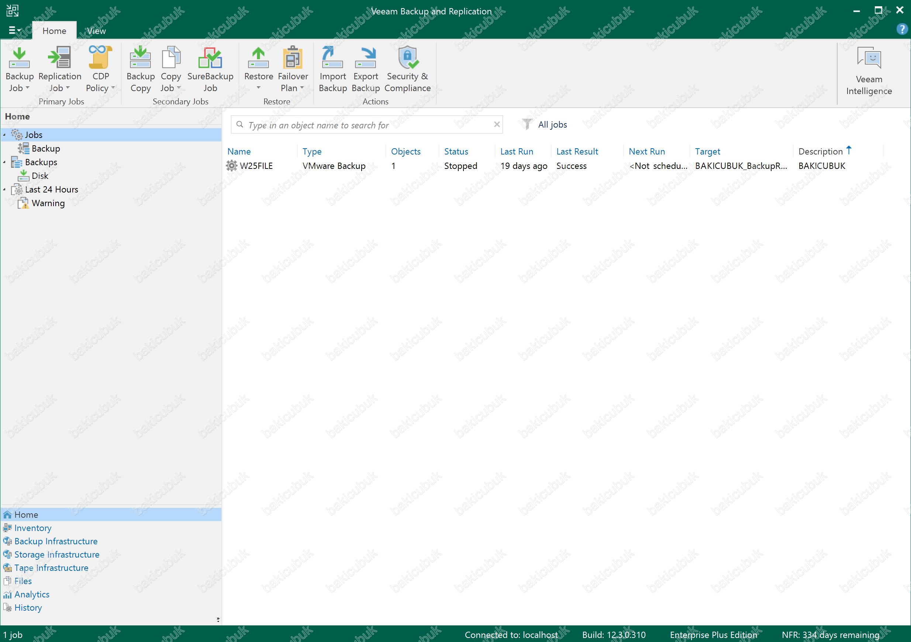Image resolution: width=911 pixels, height=642 pixels.
Task: Open the Analytics view
Action: click(x=32, y=594)
